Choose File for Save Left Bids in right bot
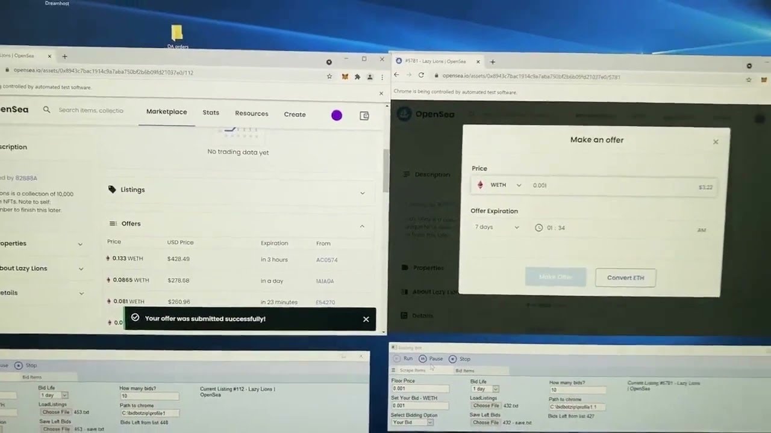 coord(486,423)
